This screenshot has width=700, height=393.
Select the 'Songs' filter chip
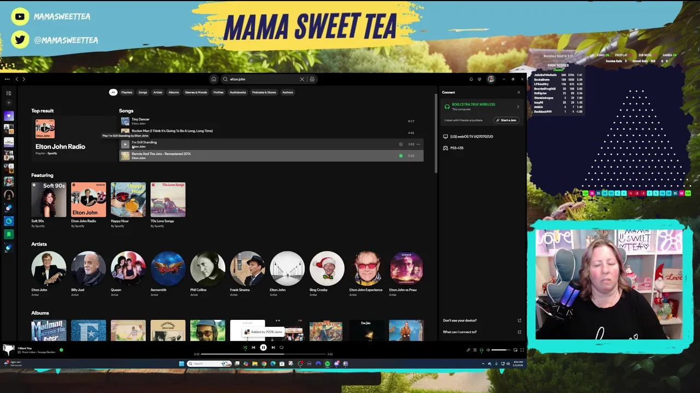143,92
